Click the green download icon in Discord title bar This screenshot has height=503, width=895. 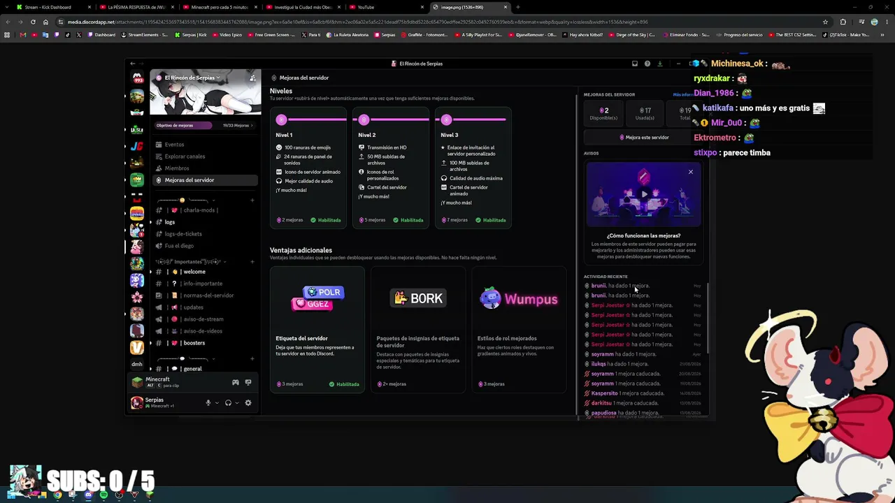pos(659,64)
